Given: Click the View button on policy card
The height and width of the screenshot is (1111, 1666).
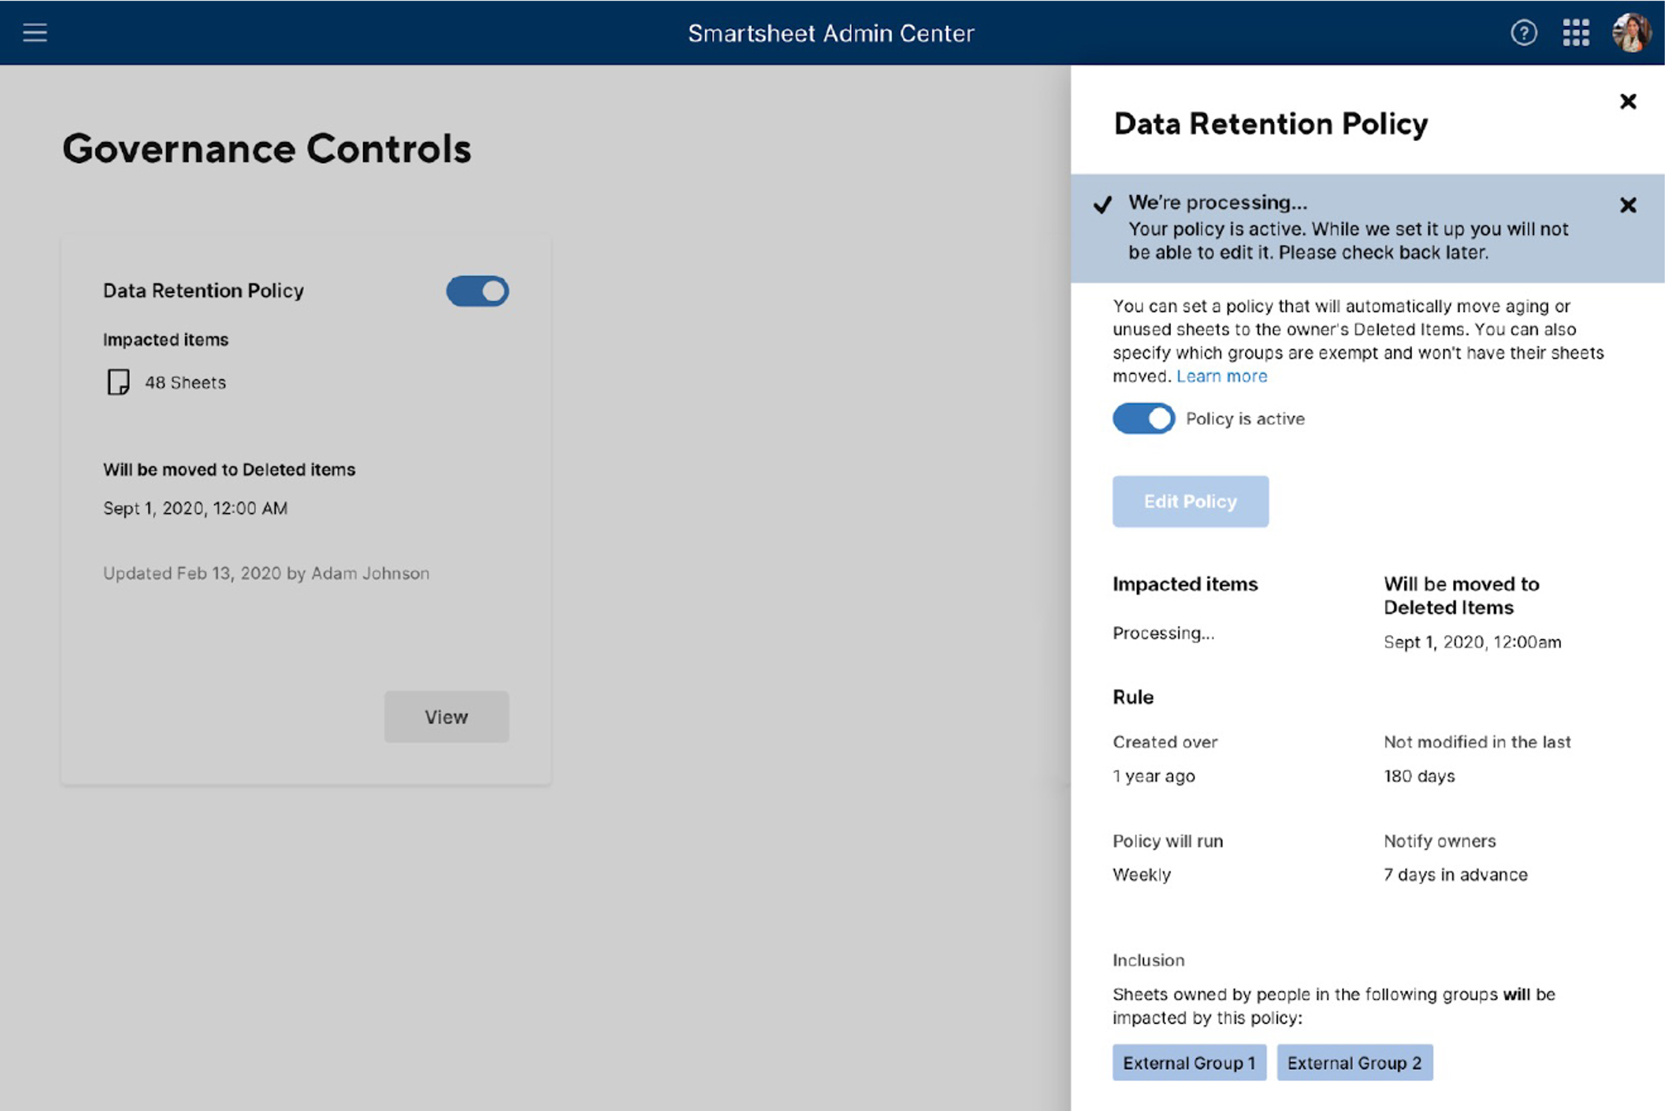Looking at the screenshot, I should point(446,716).
